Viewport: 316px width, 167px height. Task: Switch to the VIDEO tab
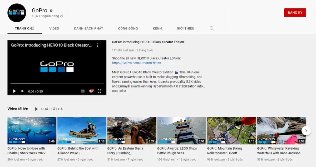point(54,28)
